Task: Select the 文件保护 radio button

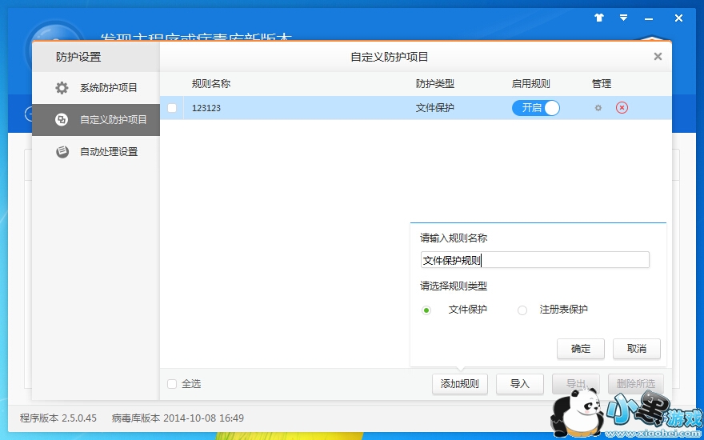Action: point(426,310)
